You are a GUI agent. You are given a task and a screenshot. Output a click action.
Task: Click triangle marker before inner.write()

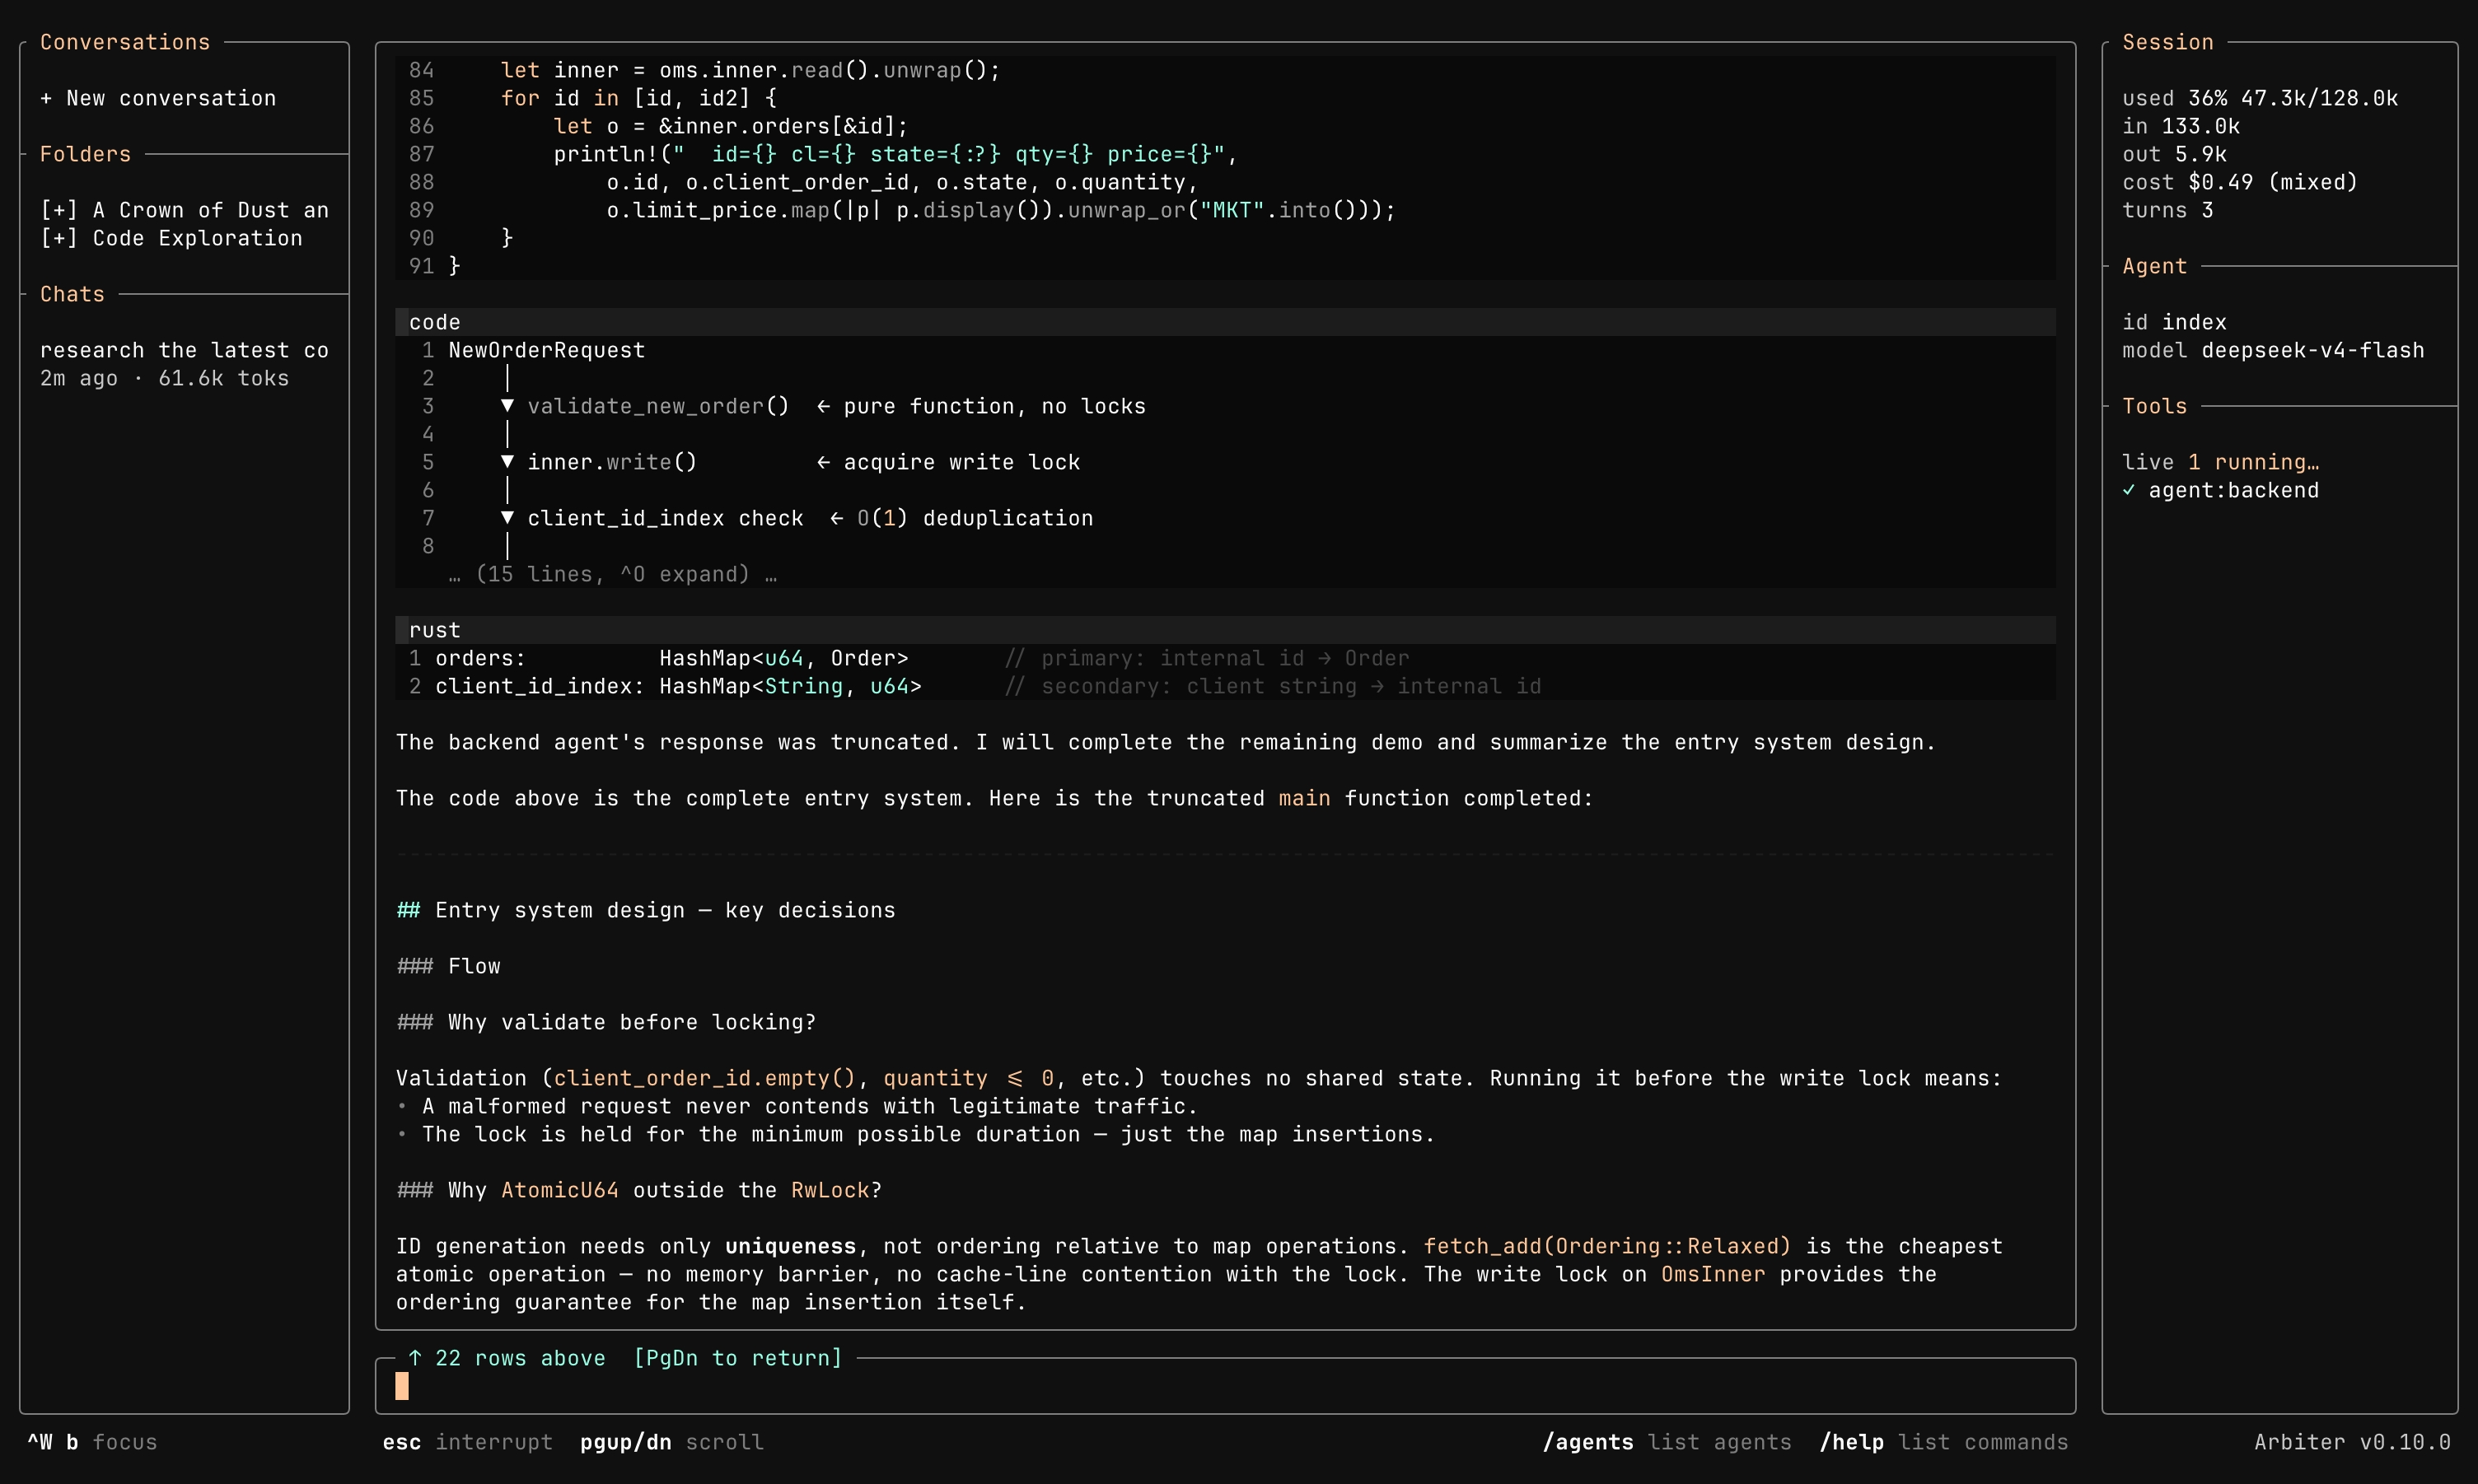(x=507, y=462)
